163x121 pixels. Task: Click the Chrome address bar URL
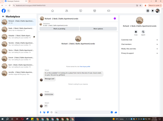(x=31, y=6)
